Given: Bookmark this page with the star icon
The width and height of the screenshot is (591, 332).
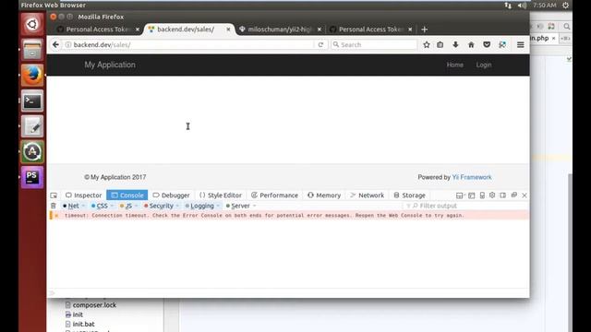Looking at the screenshot, I should (427, 44).
